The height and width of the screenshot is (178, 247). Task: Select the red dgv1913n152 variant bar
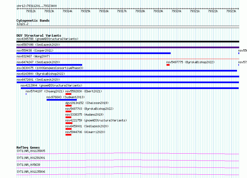(x=69, y=106)
